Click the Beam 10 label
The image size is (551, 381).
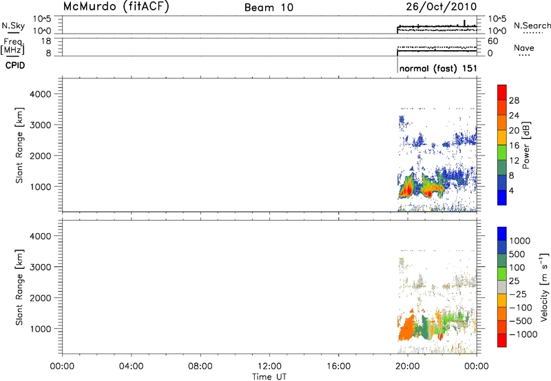coord(269,8)
